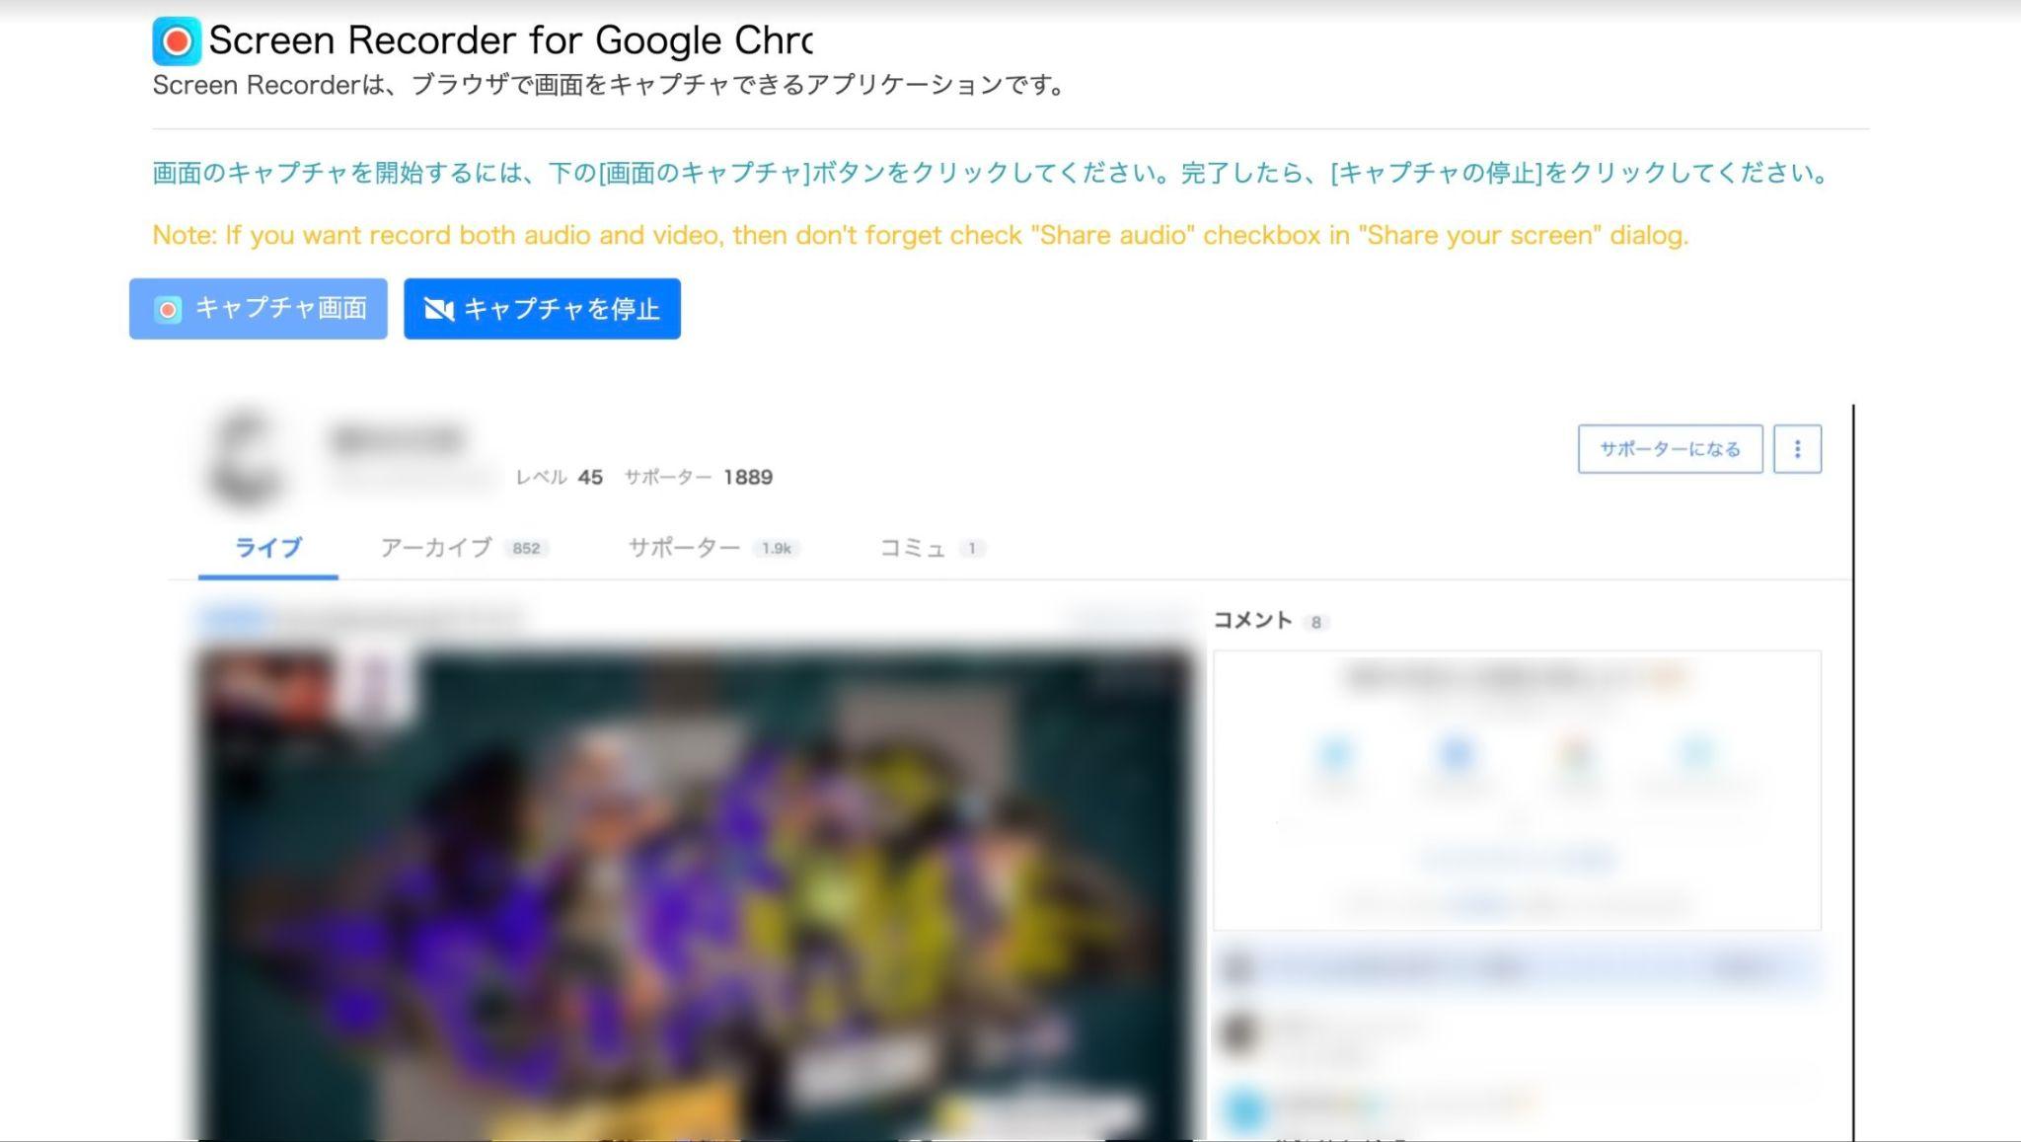Click the Screen Recorder logo icon
Screen dimensions: 2021x1142
[x=177, y=41]
